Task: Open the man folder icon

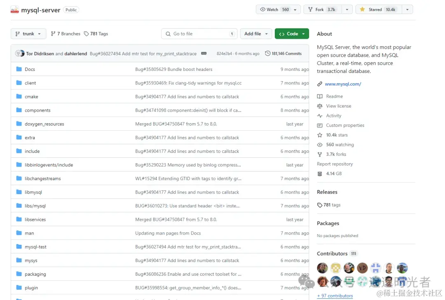Action: [19, 233]
